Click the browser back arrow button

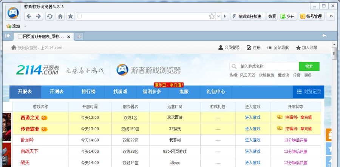(x=29, y=16)
